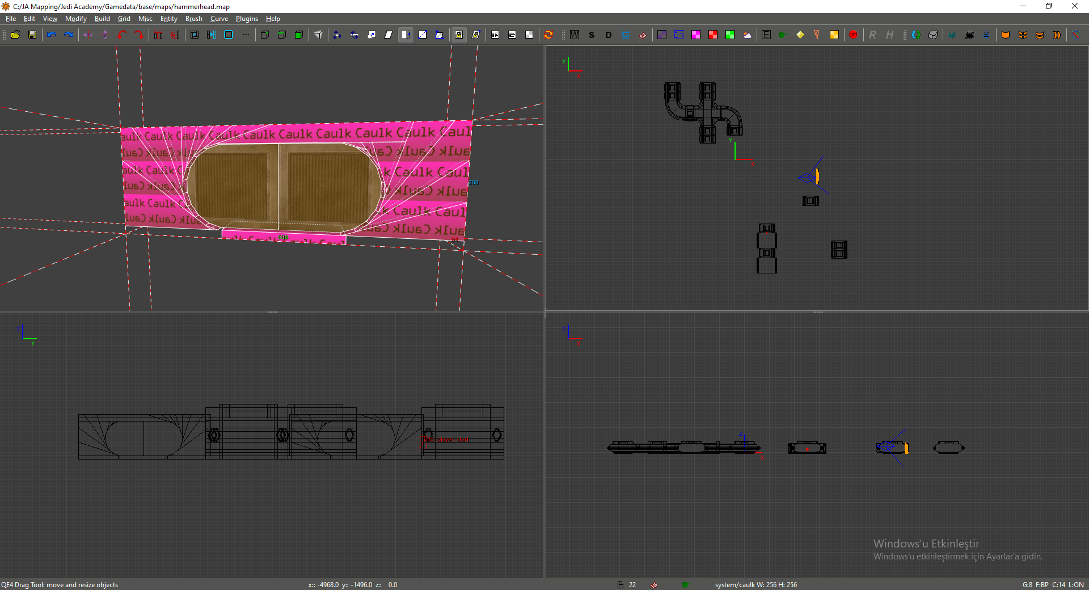1089x590 pixels.
Task: Toggle the red 'off' button
Action: click(x=853, y=35)
